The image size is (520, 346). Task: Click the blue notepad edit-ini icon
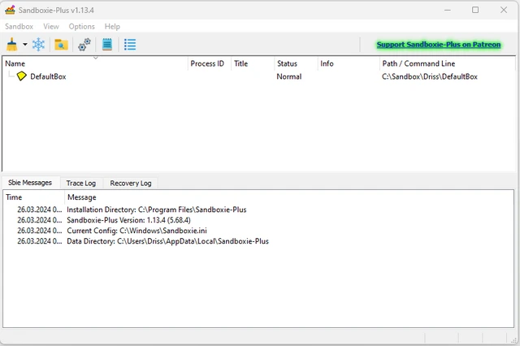tap(107, 45)
